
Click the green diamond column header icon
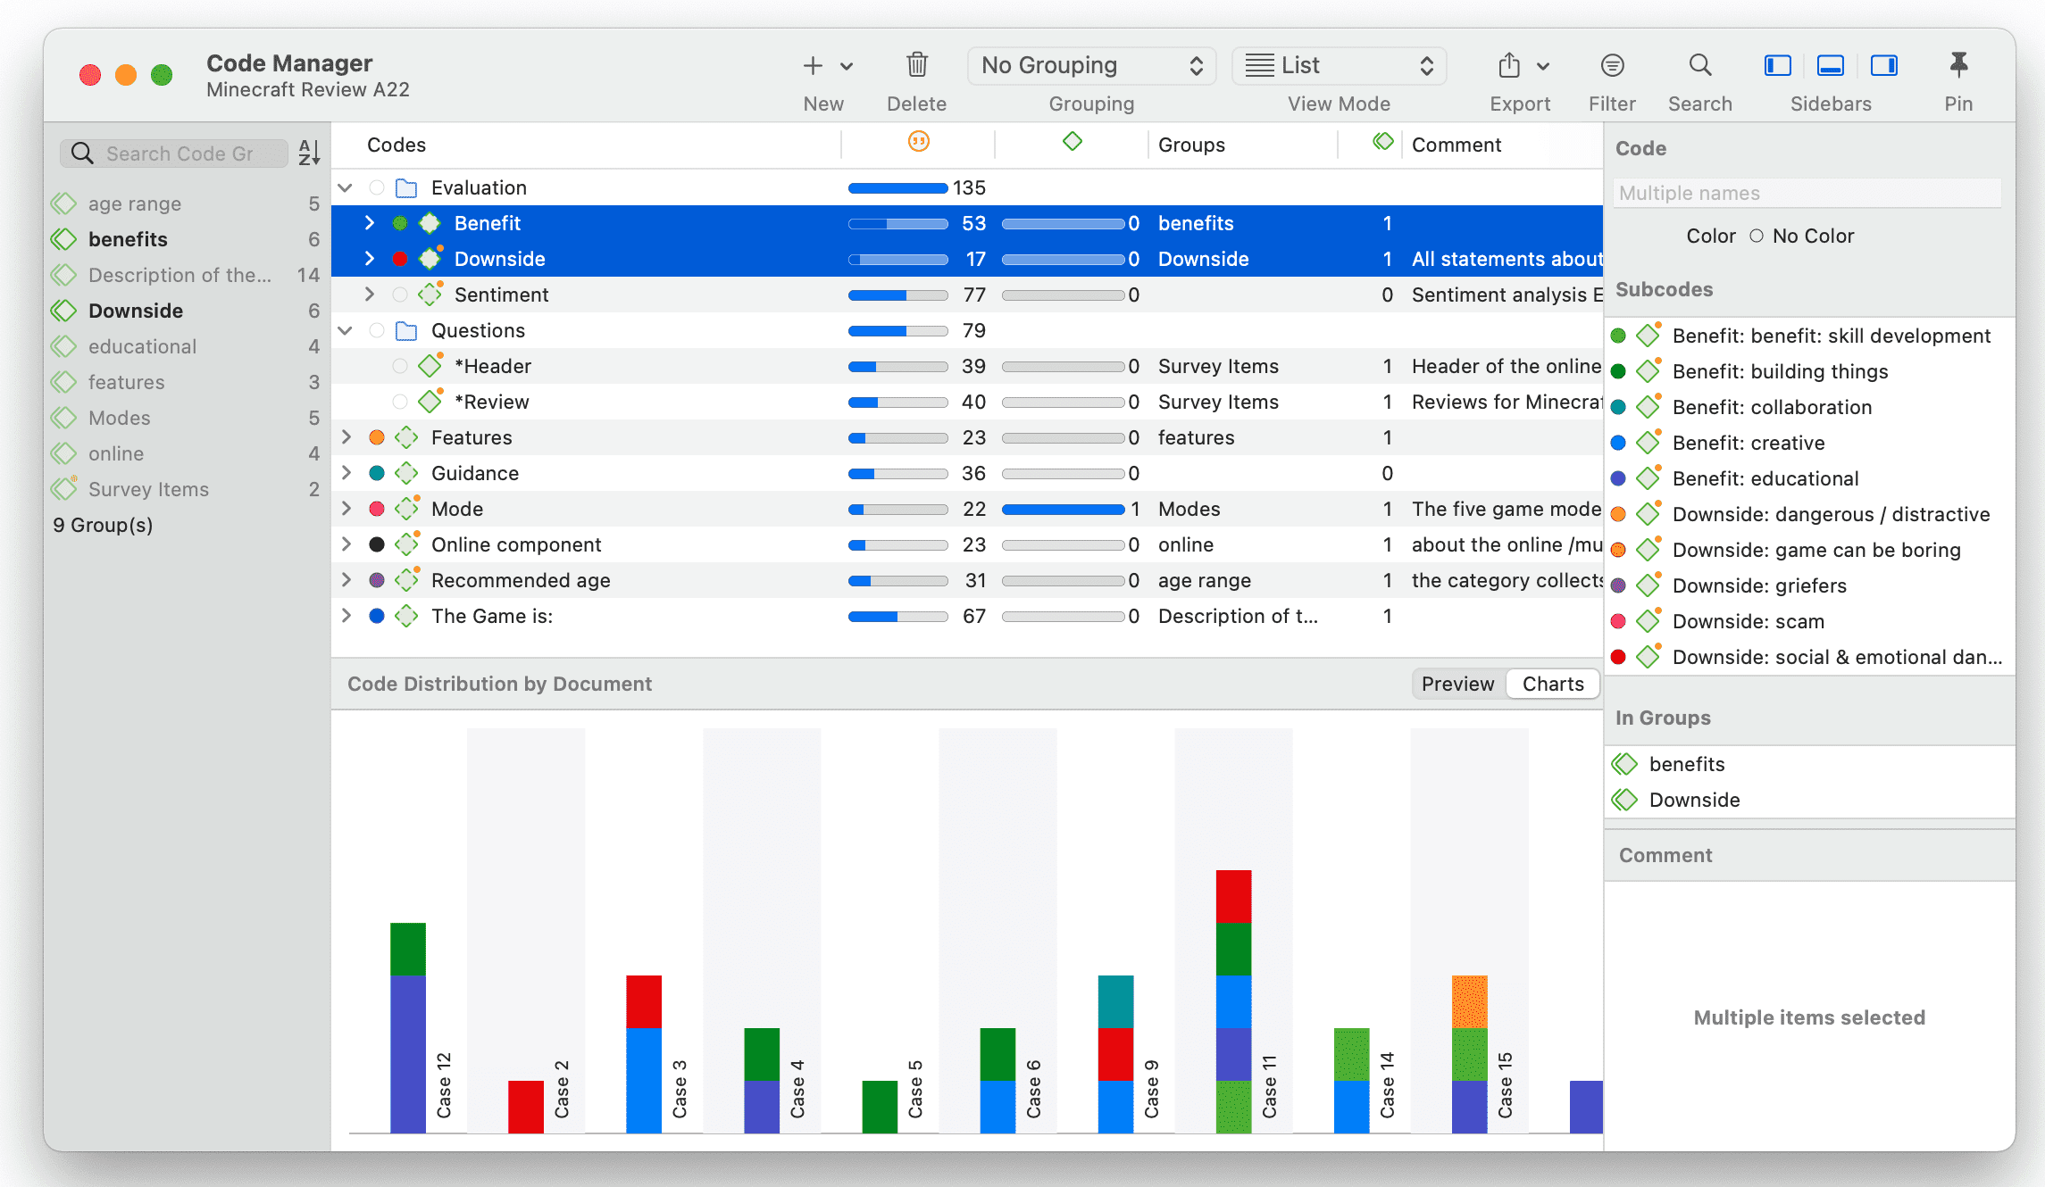(x=1072, y=142)
